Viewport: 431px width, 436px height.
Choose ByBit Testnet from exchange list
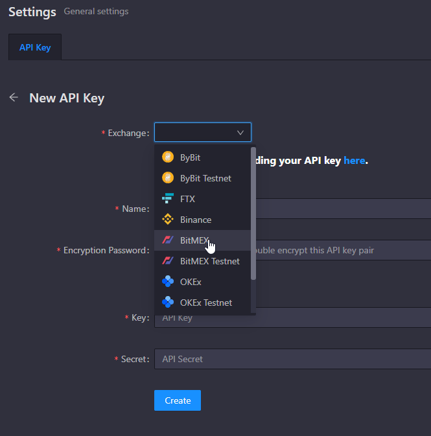[x=203, y=178]
